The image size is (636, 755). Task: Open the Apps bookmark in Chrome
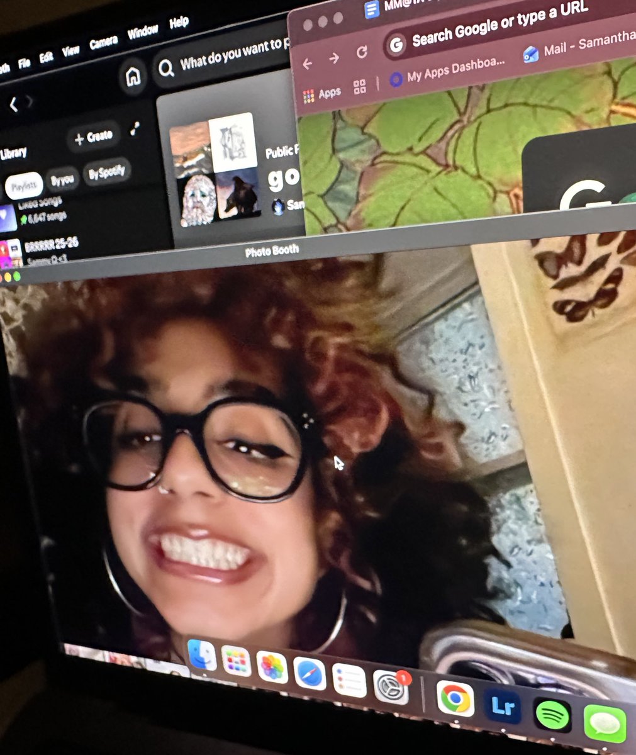click(x=322, y=95)
